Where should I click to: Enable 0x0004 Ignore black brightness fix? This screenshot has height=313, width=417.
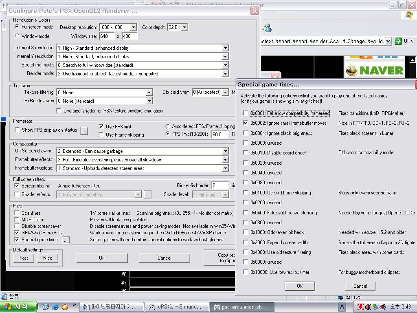pyautogui.click(x=246, y=133)
